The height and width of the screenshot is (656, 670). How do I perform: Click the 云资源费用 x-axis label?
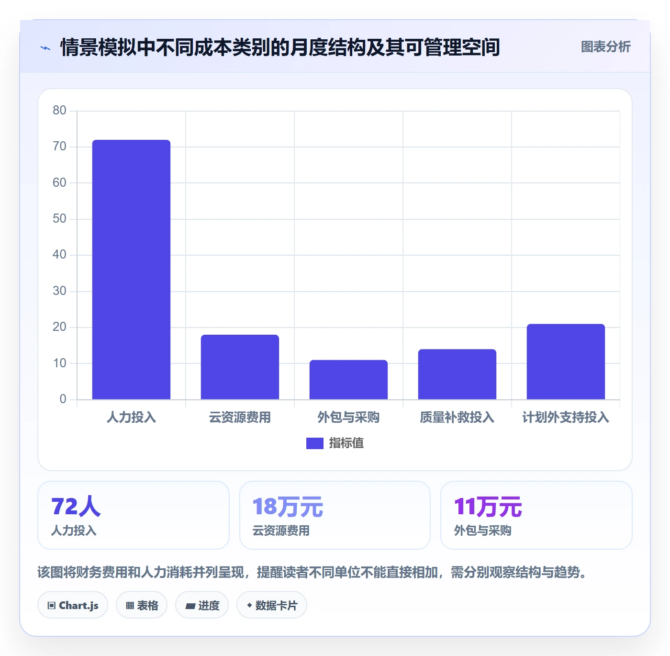pos(240,418)
